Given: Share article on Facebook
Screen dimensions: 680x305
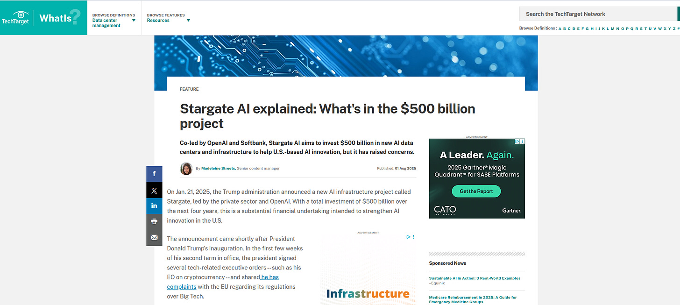Looking at the screenshot, I should click(154, 174).
